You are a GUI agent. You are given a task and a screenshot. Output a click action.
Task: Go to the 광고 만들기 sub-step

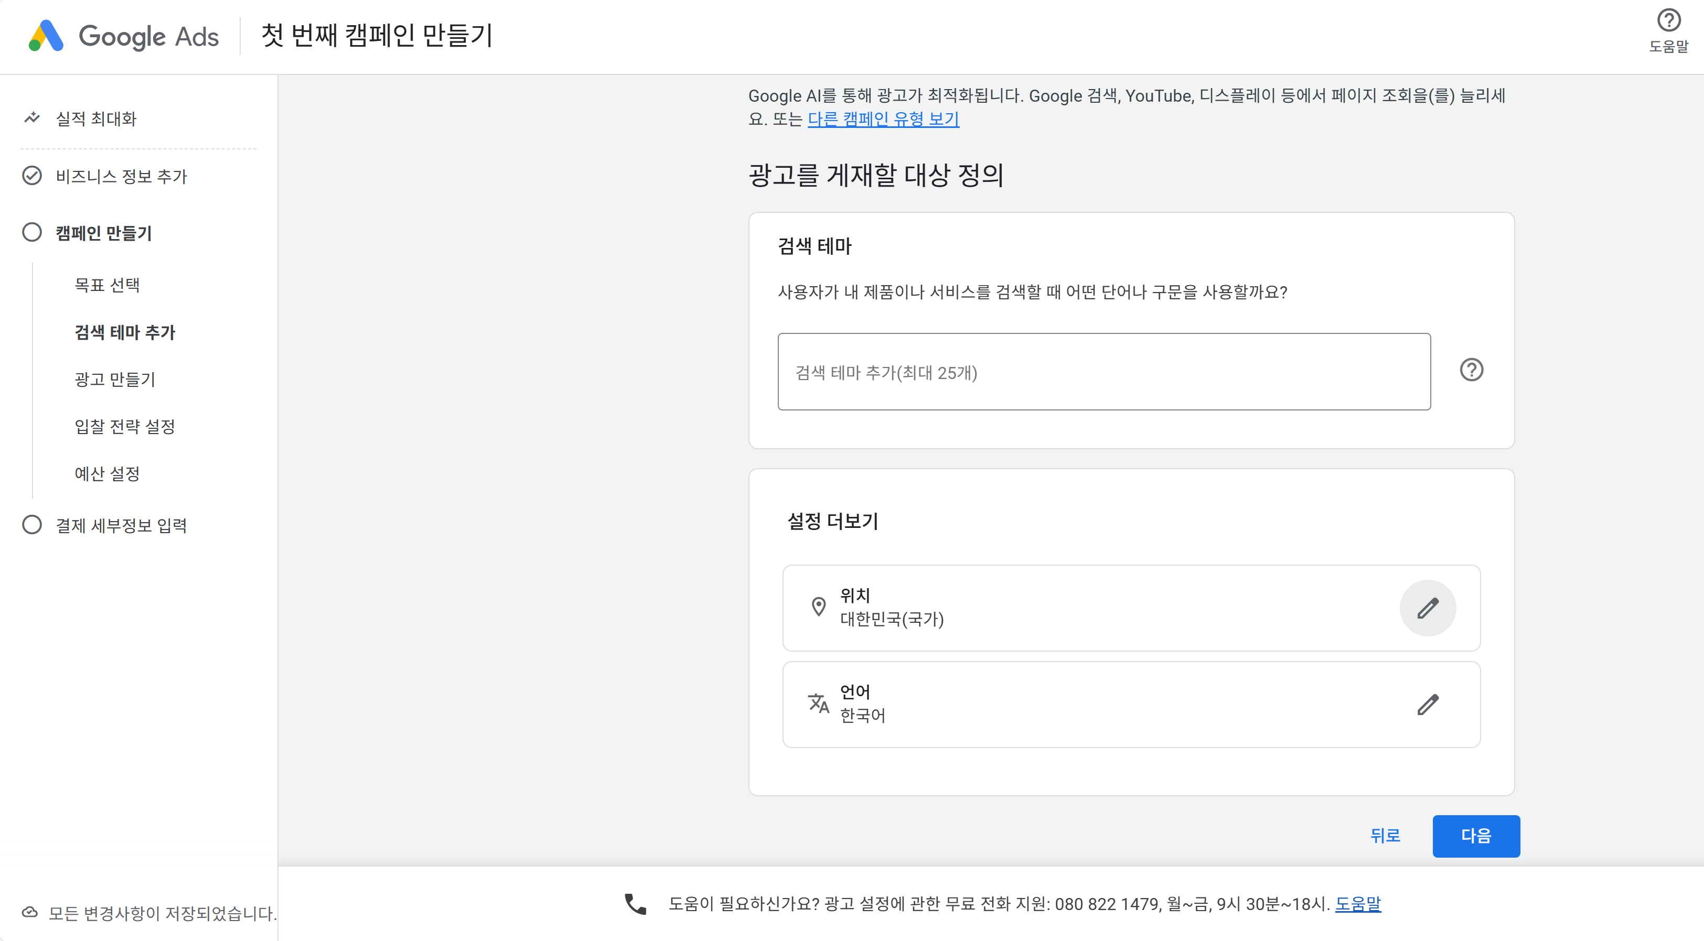pos(114,380)
